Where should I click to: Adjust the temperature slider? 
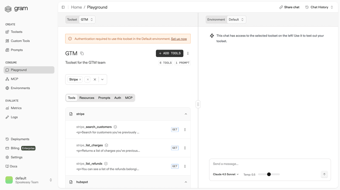[268, 174]
